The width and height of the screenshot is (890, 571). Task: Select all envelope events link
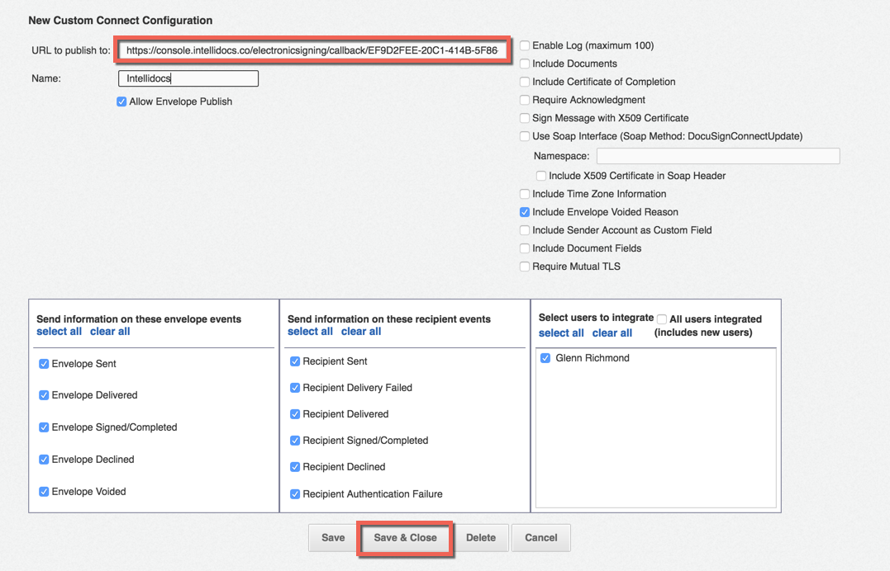click(59, 332)
